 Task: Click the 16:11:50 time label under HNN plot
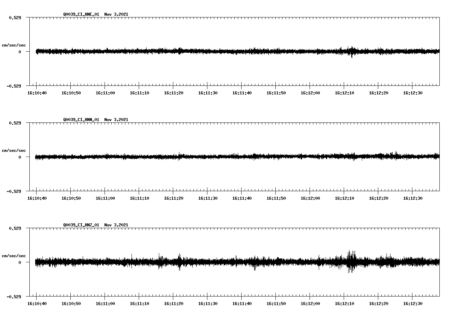[276, 198]
